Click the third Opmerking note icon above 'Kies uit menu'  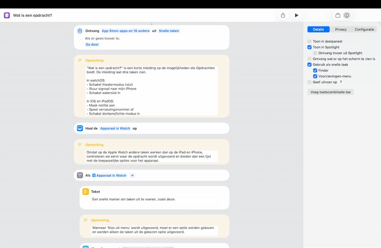point(86,220)
